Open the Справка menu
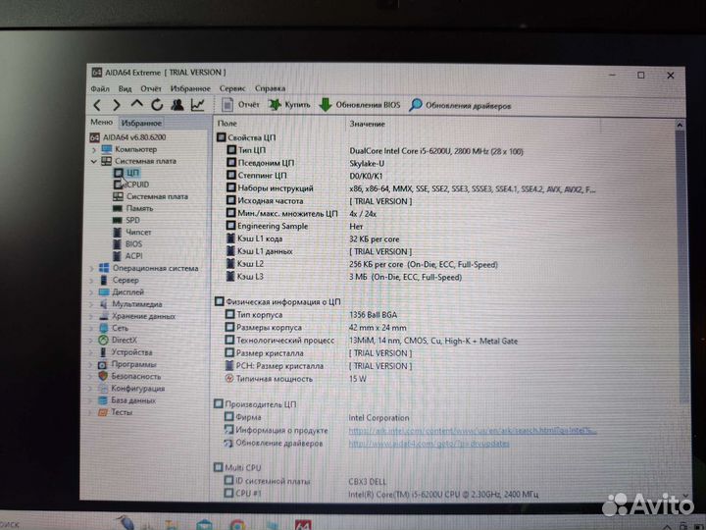Viewport: 706px width, 530px height. point(271,88)
